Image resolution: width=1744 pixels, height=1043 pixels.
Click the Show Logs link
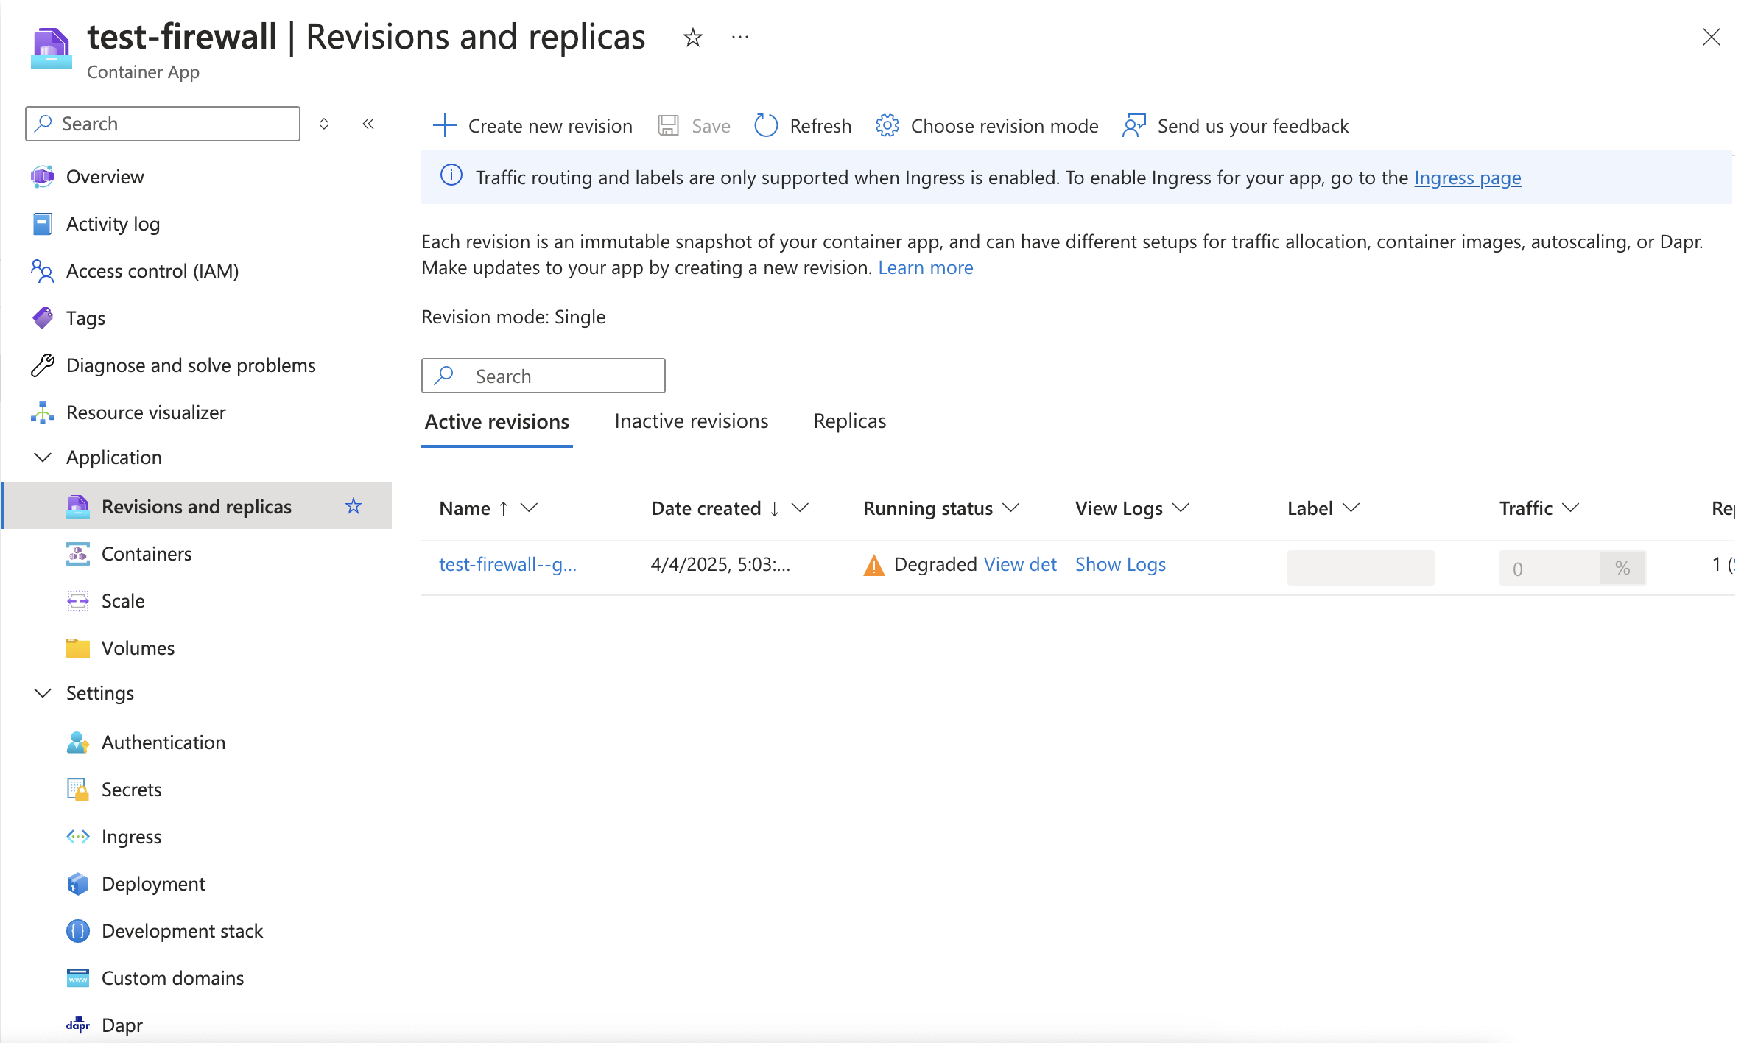coord(1119,564)
